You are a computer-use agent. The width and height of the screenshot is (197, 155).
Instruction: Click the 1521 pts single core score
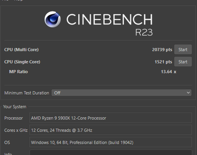coord(163,62)
